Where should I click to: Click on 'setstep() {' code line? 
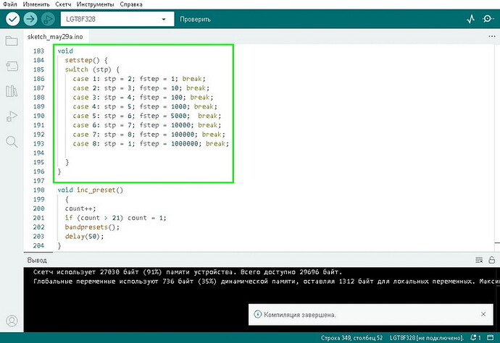point(86,60)
